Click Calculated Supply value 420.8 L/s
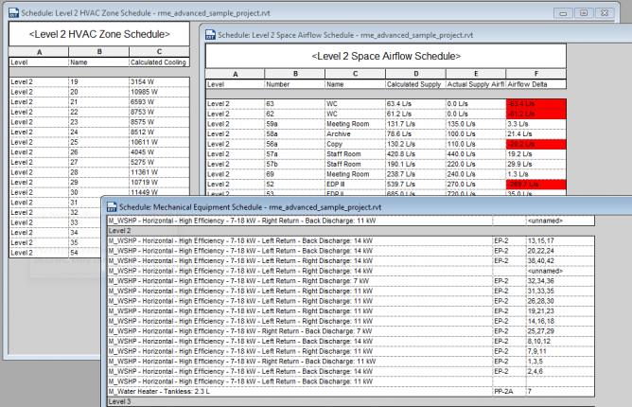This screenshot has width=632, height=407. tap(415, 154)
